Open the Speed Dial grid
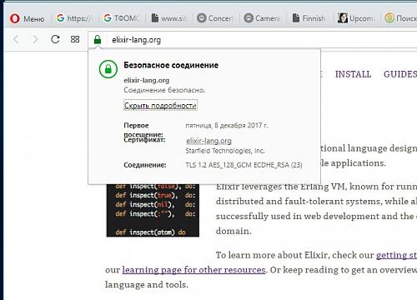The image size is (417, 300). [75, 39]
